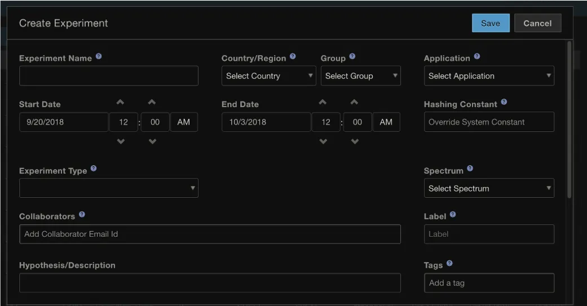Increase Start Date minutes with up arrow
The width and height of the screenshot is (587, 306).
tap(152, 102)
